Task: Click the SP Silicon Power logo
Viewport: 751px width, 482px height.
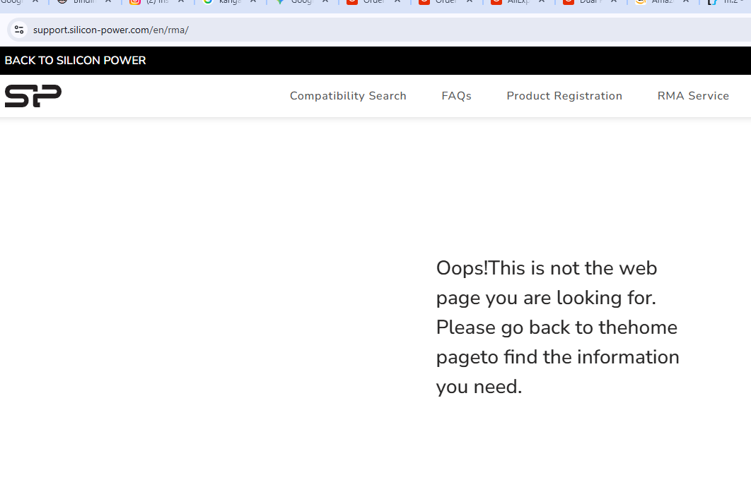Action: pyautogui.click(x=33, y=96)
